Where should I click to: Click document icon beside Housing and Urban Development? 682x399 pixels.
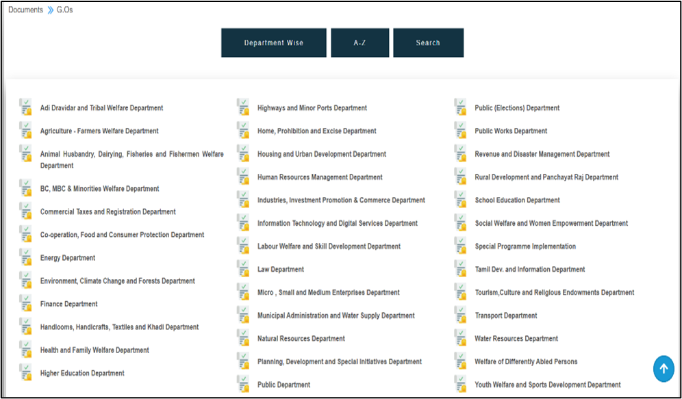[x=243, y=153]
